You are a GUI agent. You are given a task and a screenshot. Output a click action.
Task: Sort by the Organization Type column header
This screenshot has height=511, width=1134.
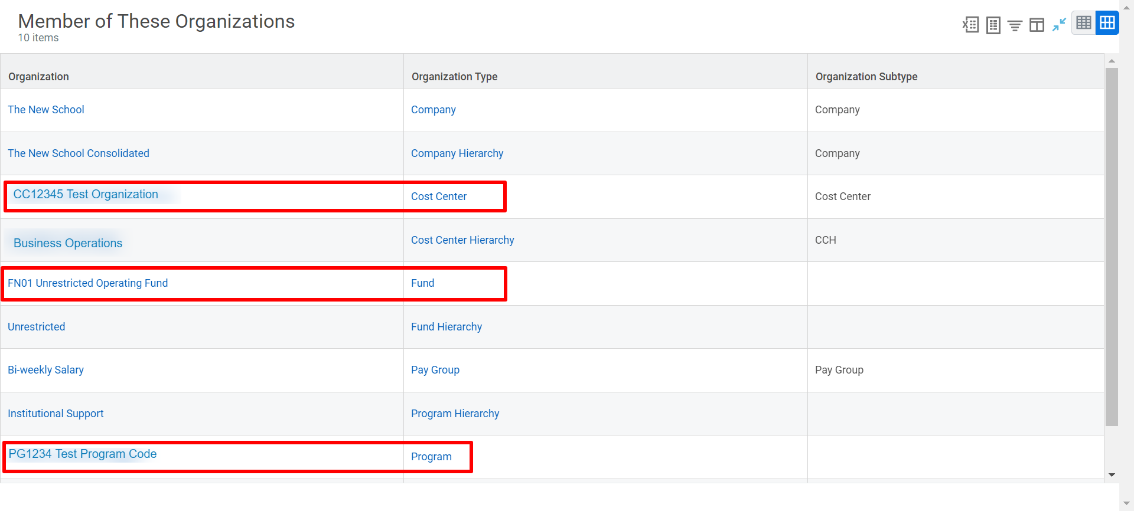click(x=455, y=77)
